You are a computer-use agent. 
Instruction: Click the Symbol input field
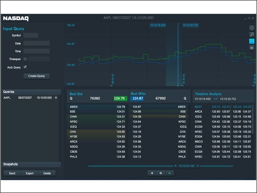[x=31, y=35]
